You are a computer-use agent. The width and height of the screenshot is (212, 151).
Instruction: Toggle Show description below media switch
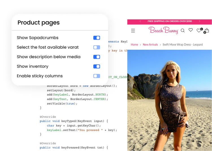coord(97,57)
